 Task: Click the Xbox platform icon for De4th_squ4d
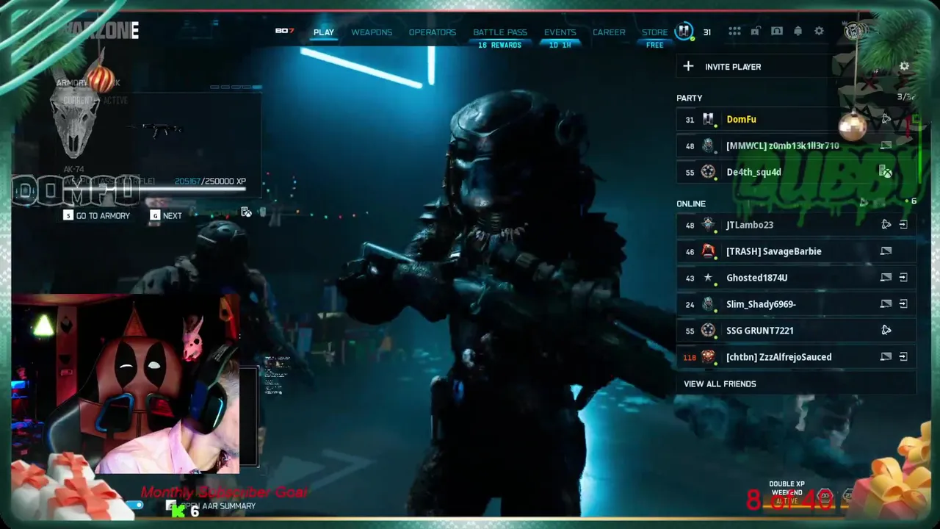click(886, 172)
